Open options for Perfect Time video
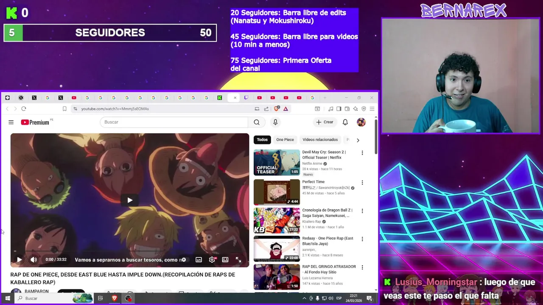 coord(362,183)
